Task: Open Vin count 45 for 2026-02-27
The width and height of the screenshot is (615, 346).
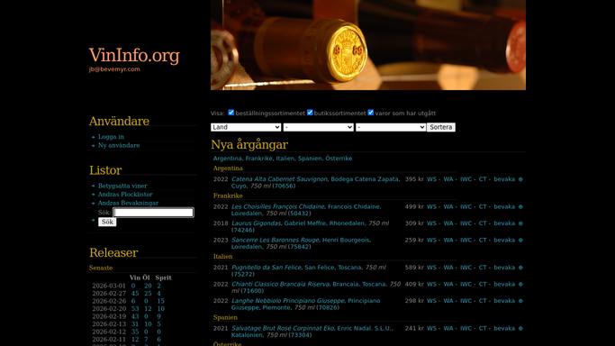Action: point(135,294)
